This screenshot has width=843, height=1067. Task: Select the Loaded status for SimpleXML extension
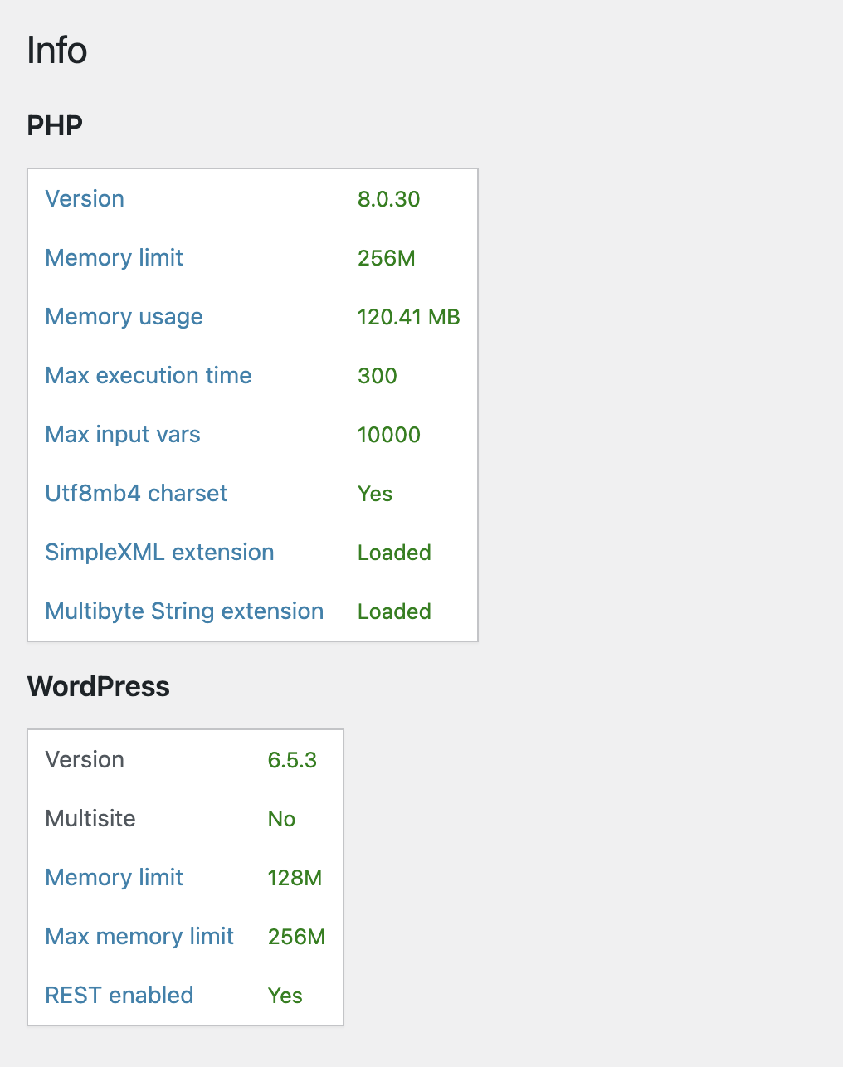coord(394,553)
